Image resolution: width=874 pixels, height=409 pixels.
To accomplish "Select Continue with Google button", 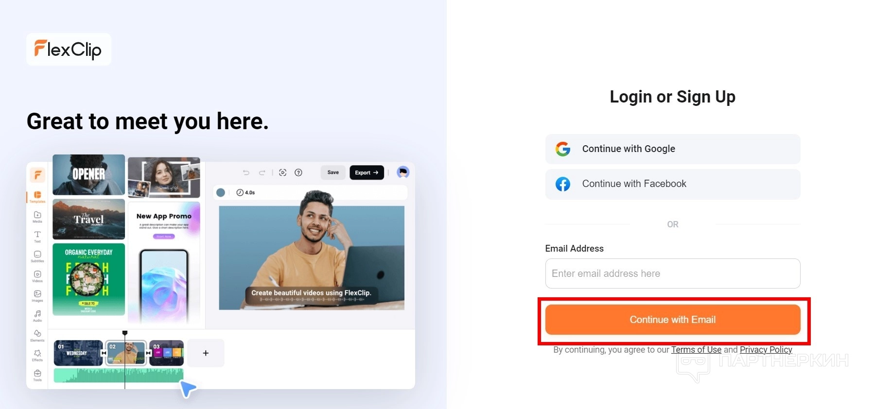I will tap(673, 149).
